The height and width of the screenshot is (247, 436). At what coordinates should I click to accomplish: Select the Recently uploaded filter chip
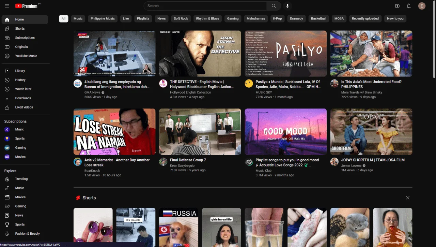point(365,18)
